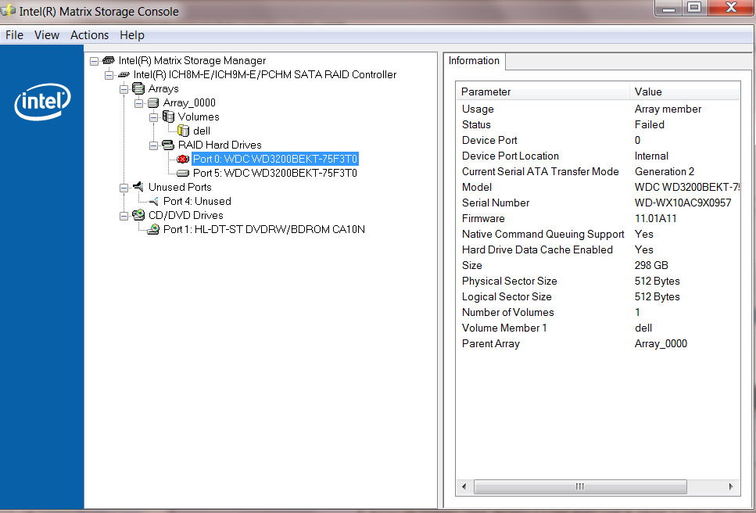Screen dimensions: 756x513
Task: Click the Parent Array value 'Array_0000'
Action: 661,344
